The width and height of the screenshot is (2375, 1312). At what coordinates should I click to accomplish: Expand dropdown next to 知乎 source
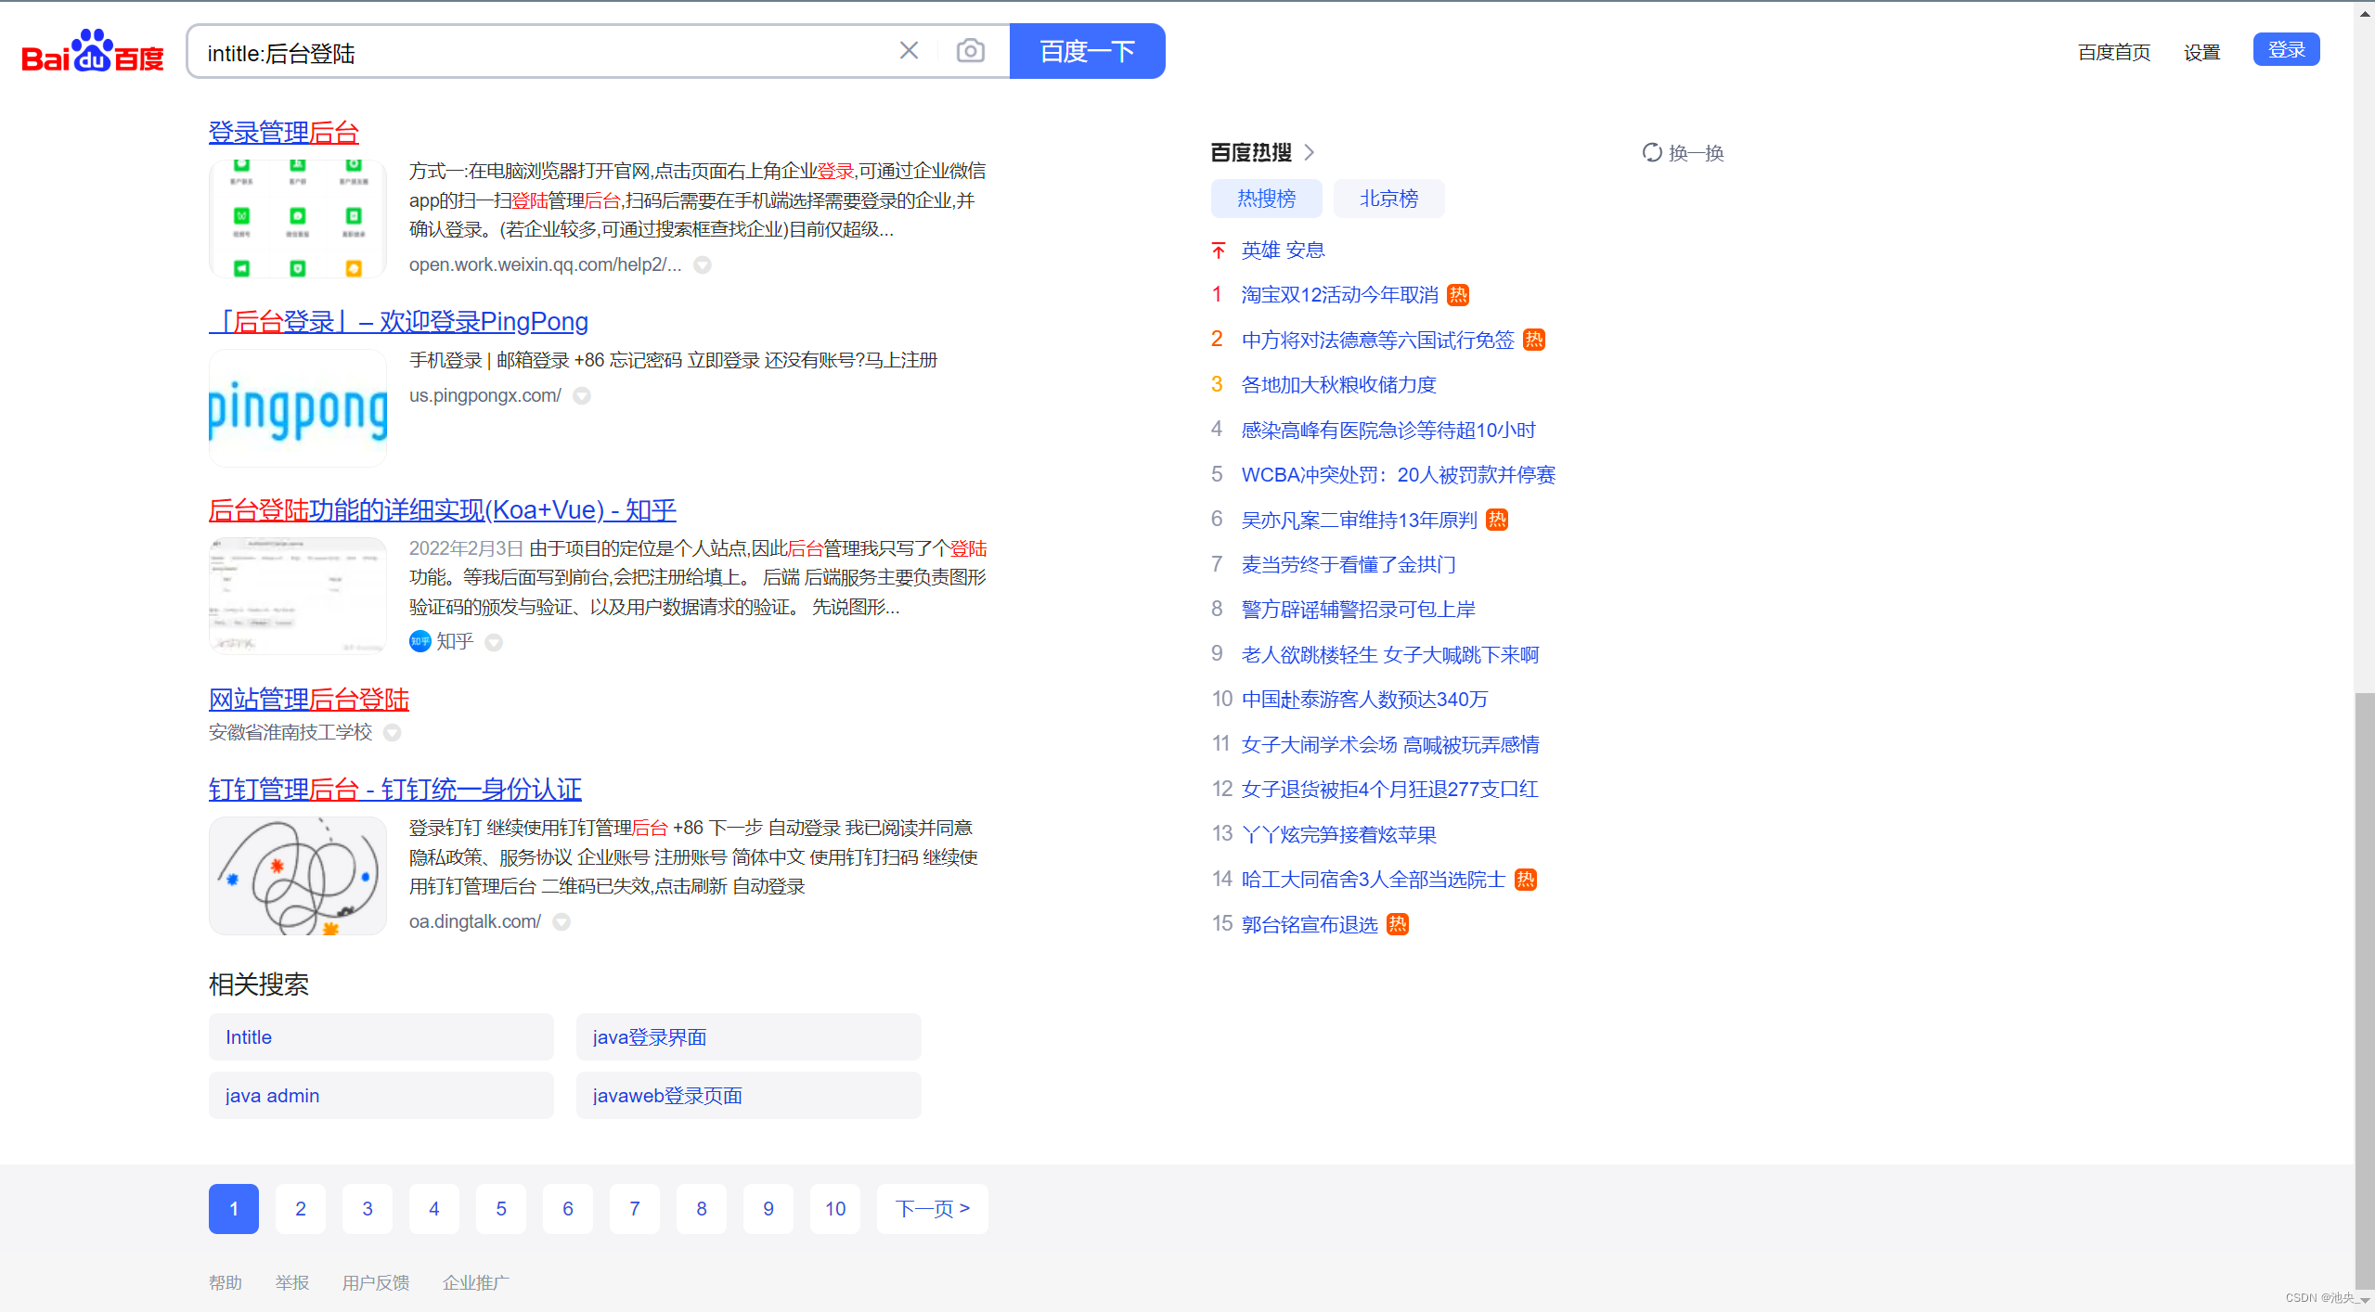pos(494,642)
